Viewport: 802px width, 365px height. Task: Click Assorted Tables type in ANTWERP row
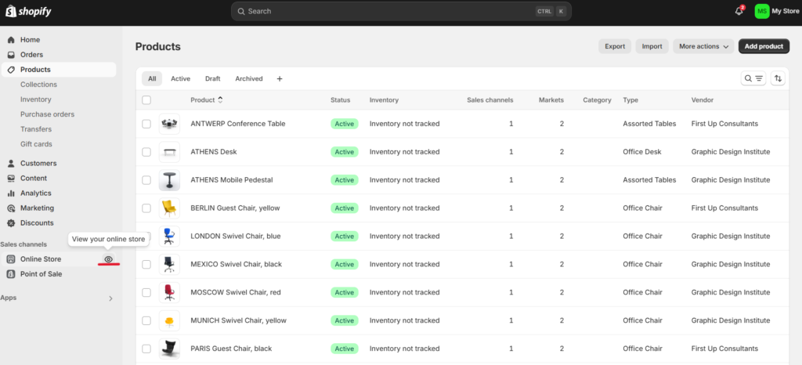pyautogui.click(x=649, y=124)
